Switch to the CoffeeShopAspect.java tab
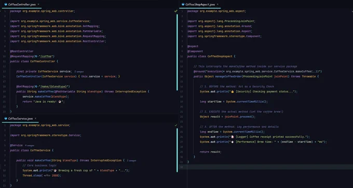353x188 pixels. coord(200,5)
